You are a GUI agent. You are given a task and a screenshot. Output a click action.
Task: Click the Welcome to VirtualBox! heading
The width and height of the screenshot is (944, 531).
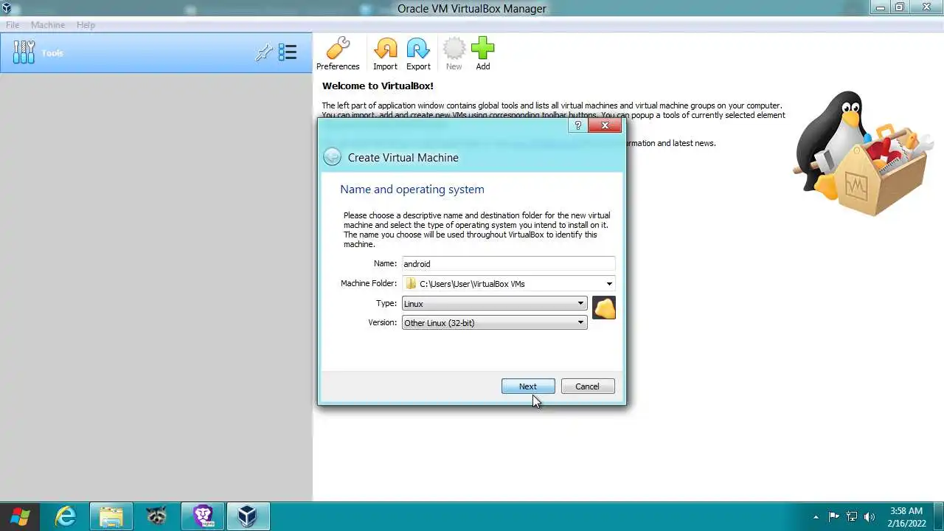378,86
